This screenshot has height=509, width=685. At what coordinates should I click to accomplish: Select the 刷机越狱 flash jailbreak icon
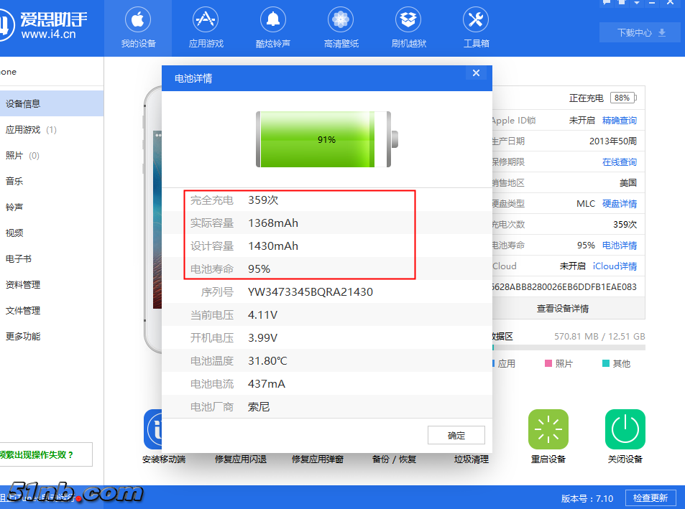click(x=408, y=20)
